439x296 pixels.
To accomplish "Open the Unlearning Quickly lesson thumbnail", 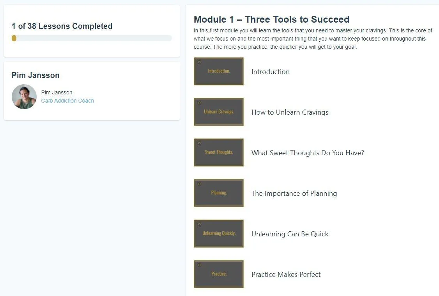I will click(x=219, y=234).
